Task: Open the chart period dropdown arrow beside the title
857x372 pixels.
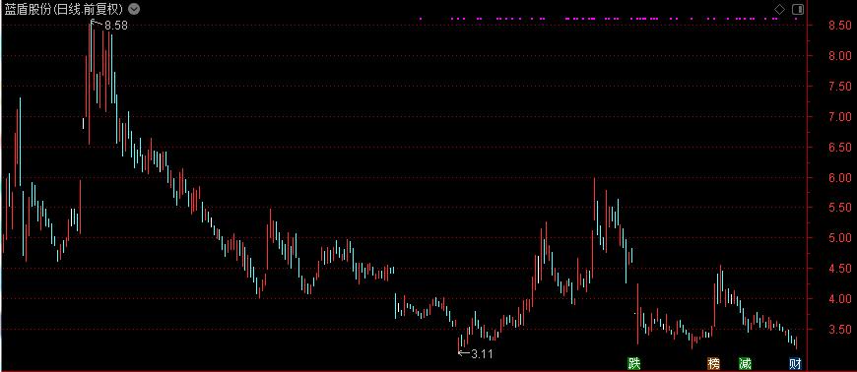Action: pos(134,9)
